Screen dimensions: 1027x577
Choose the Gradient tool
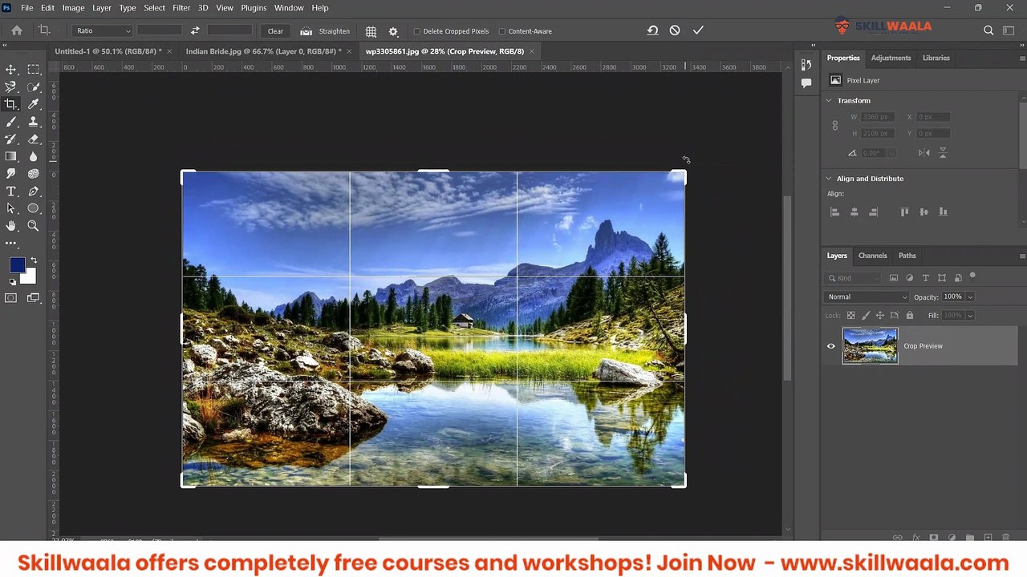click(x=11, y=156)
